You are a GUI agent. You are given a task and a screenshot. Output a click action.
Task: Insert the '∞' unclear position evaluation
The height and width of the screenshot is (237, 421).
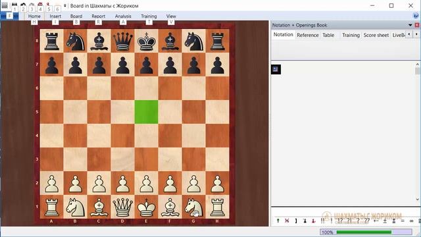[411, 221]
